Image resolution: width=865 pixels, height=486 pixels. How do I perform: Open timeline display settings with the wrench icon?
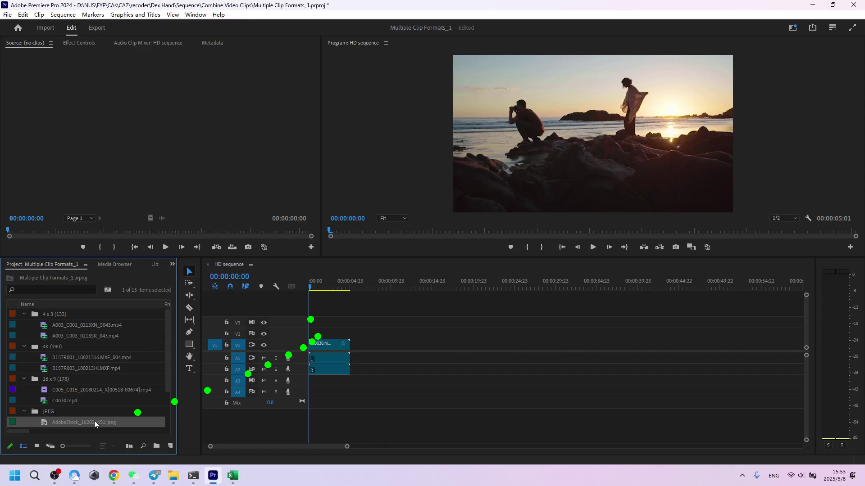[276, 286]
